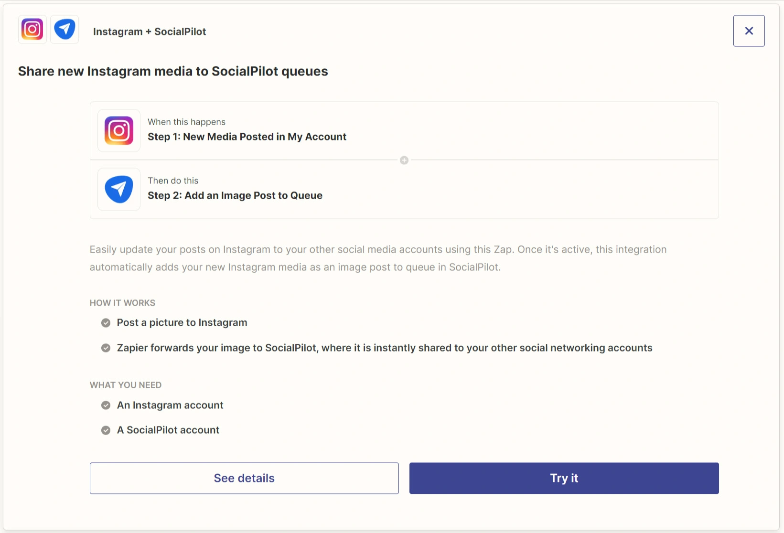The height and width of the screenshot is (533, 784).
Task: Click checkmark beside Zapier forwards your image
Action: (106, 348)
